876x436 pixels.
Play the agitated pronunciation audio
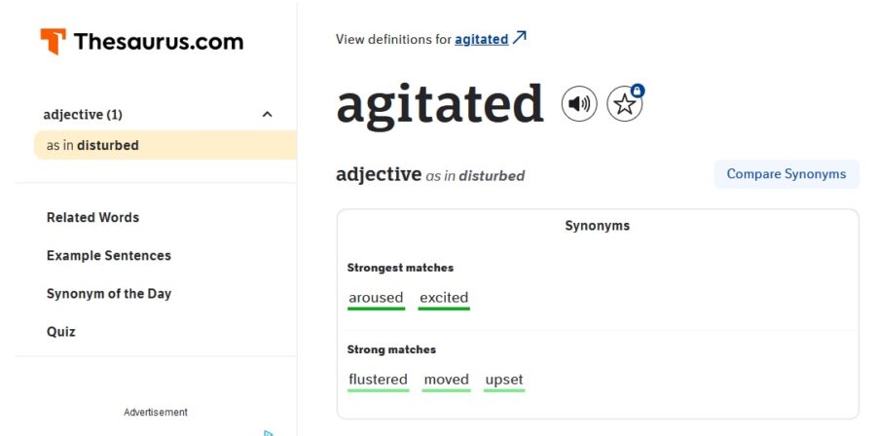[x=579, y=104]
